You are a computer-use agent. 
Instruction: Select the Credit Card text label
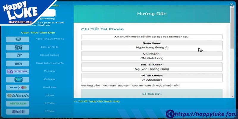[50, 87]
